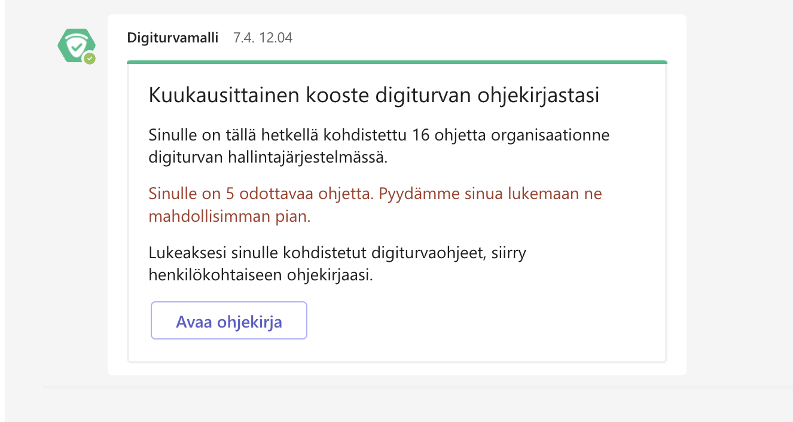Click the words henkilökohtaiseen ohjekirjaasi
Image resolution: width=793 pixels, height=422 pixels.
pos(261,276)
